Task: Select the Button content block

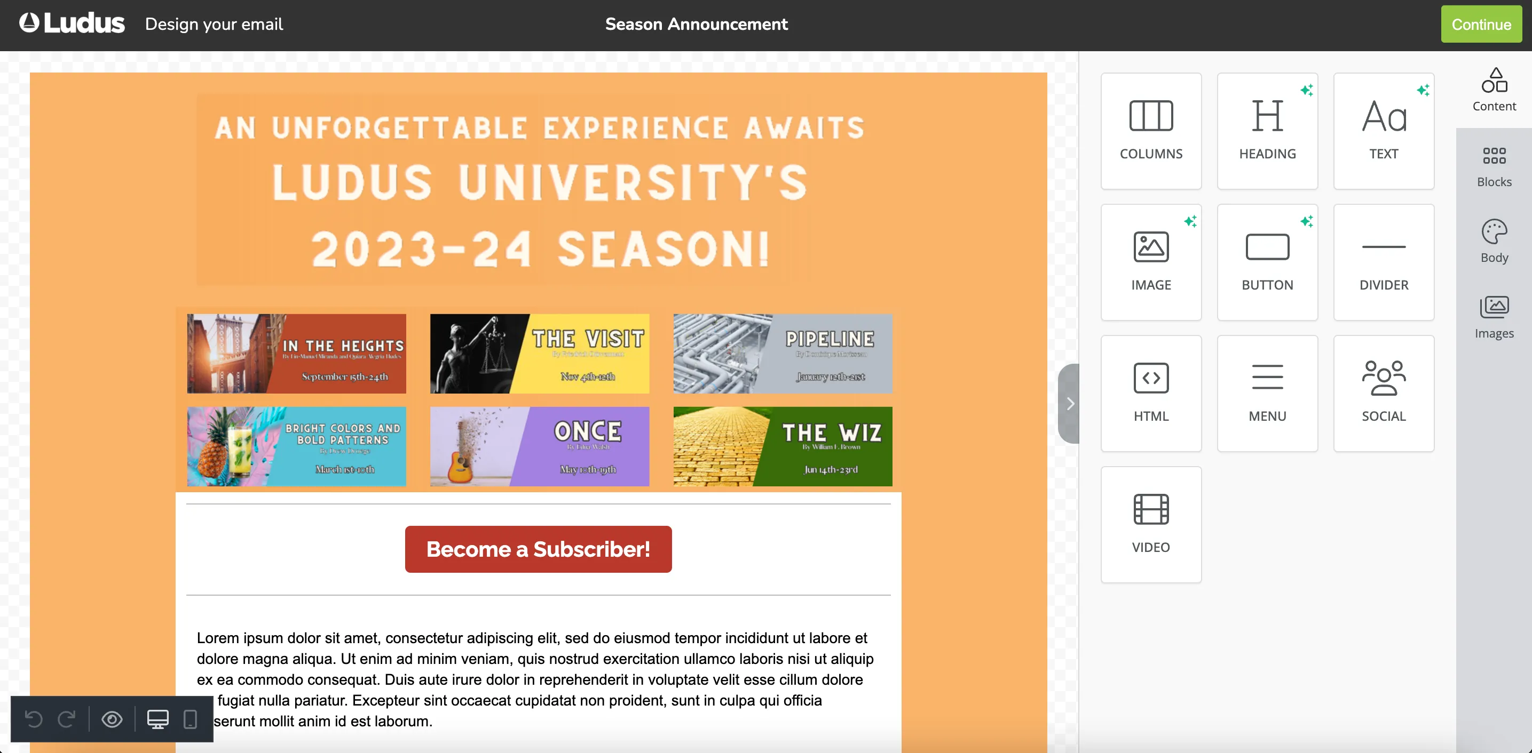Action: coord(1267,262)
